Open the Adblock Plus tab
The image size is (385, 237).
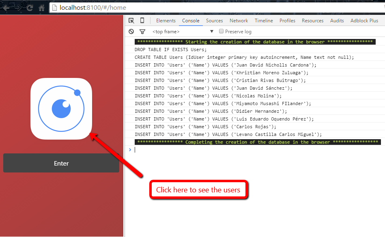[x=364, y=21]
